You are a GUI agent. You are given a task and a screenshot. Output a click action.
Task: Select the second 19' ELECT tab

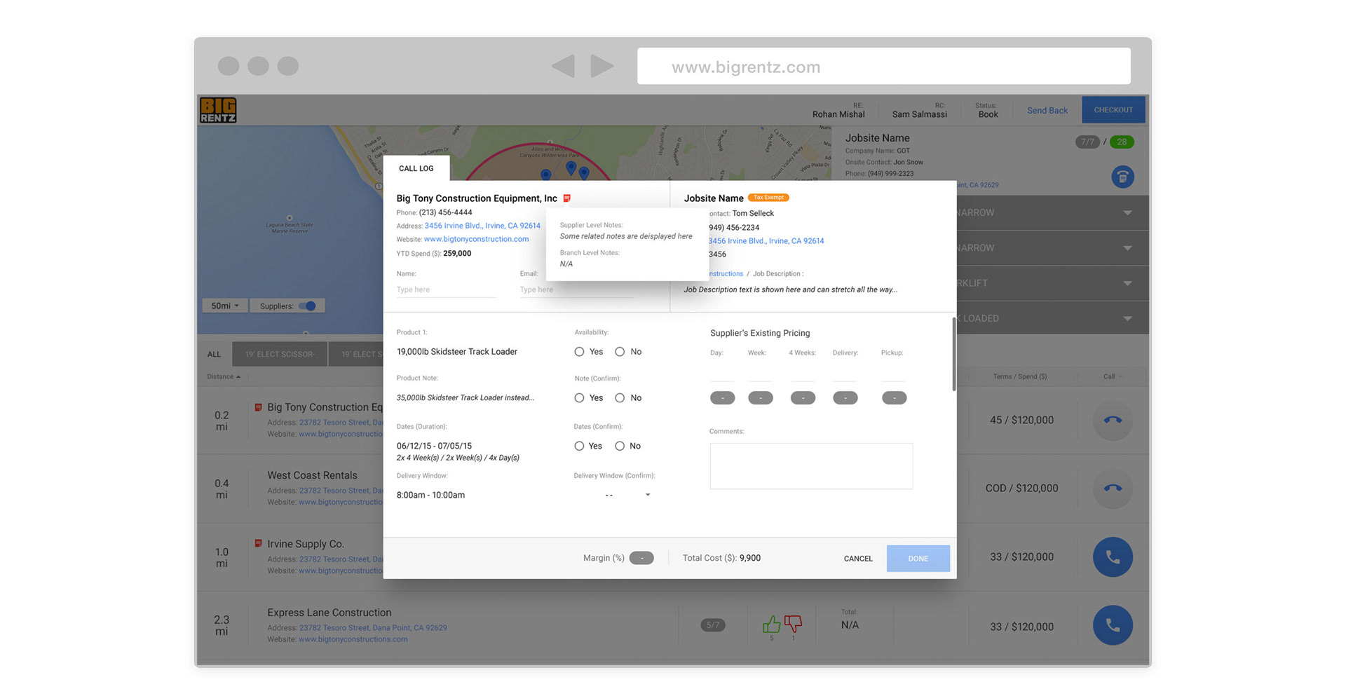357,354
